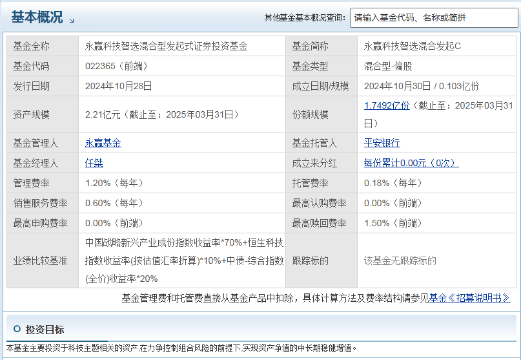This screenshot has width=521, height=360.
Task: Select management fee 1.20%（每年）
Action: [x=114, y=183]
